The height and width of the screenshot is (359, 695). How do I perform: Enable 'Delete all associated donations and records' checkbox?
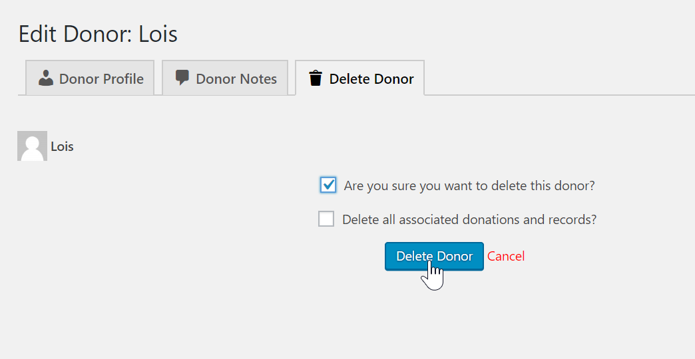(x=326, y=219)
